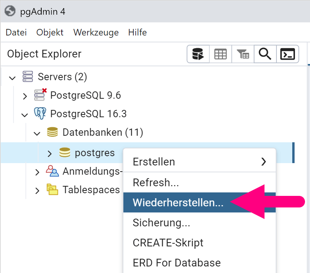
Task: Click the Query Tool toolbar icon
Action: [x=198, y=54]
